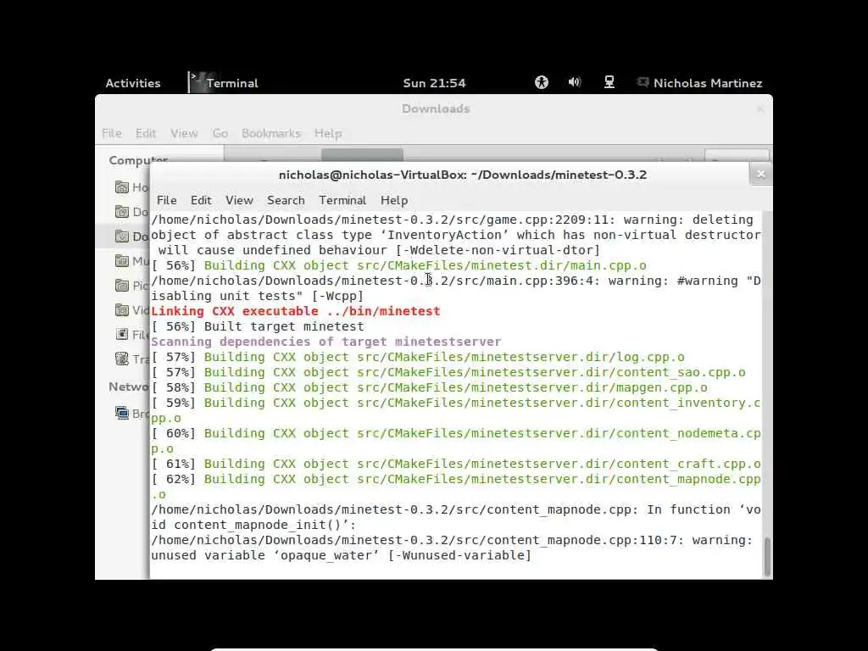868x651 pixels.
Task: Open the volume speaker icon
Action: pos(575,82)
